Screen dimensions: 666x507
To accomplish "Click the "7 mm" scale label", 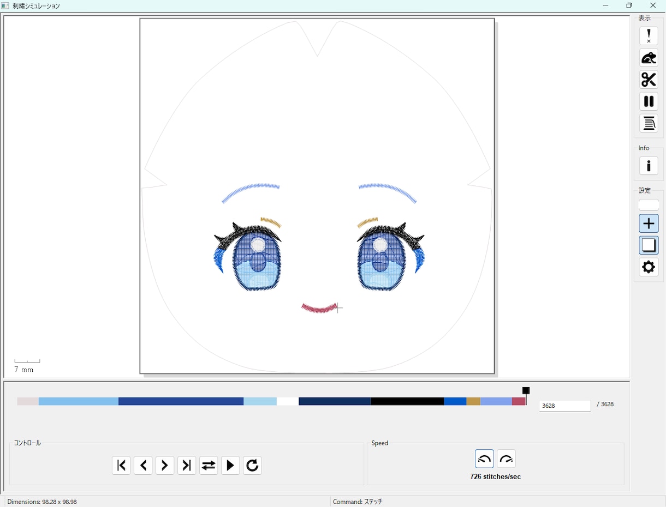I will 24,370.
